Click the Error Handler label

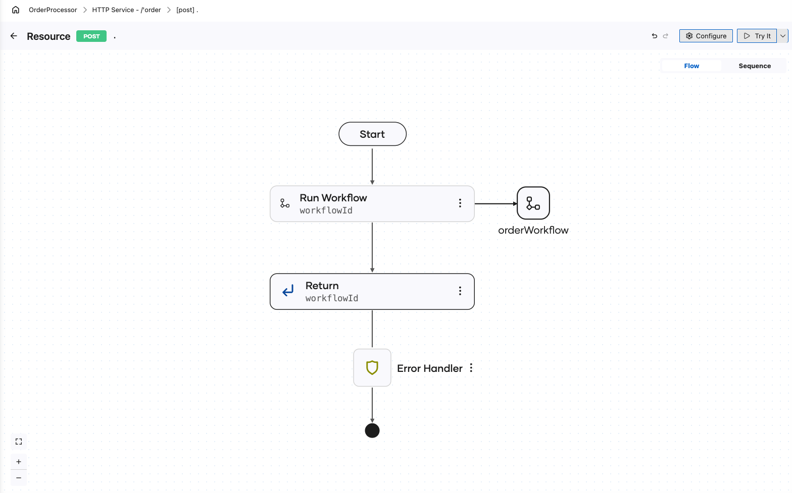coord(430,368)
